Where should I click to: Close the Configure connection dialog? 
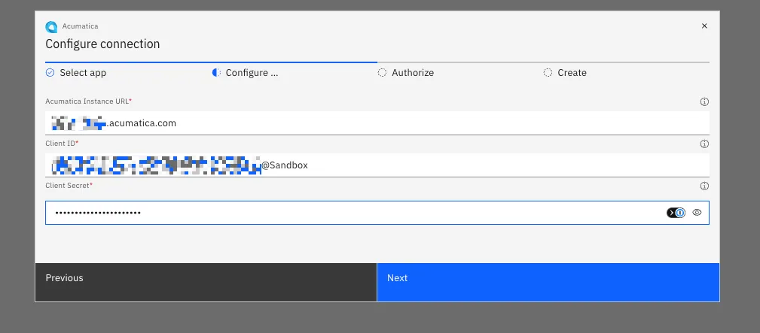[x=704, y=26]
